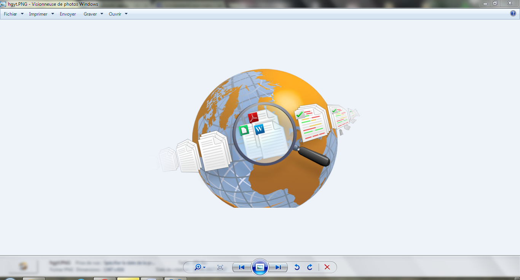
Task: Click the Envoyer menu item
Action: 68,14
